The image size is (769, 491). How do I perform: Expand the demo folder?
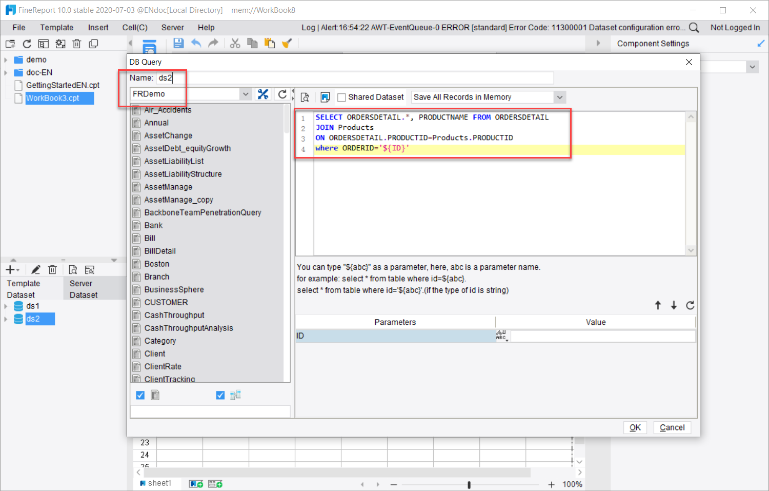pyautogui.click(x=6, y=60)
